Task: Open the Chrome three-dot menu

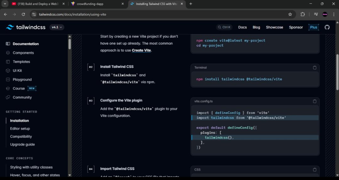Action: click(x=334, y=14)
